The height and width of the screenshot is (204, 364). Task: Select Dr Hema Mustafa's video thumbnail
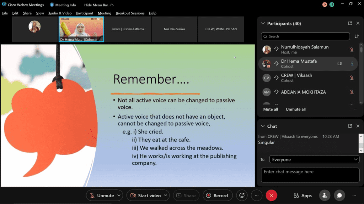pos(81,29)
